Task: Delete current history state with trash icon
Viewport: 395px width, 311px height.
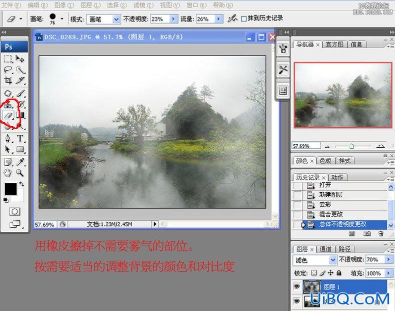Action: pyautogui.click(x=381, y=234)
